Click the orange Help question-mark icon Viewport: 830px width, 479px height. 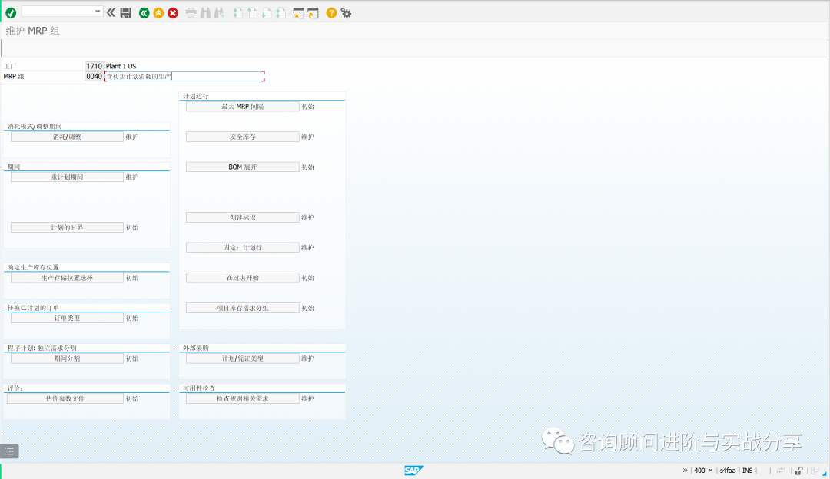(330, 12)
